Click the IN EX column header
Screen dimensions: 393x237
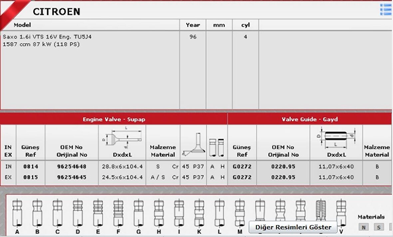coord(8,151)
